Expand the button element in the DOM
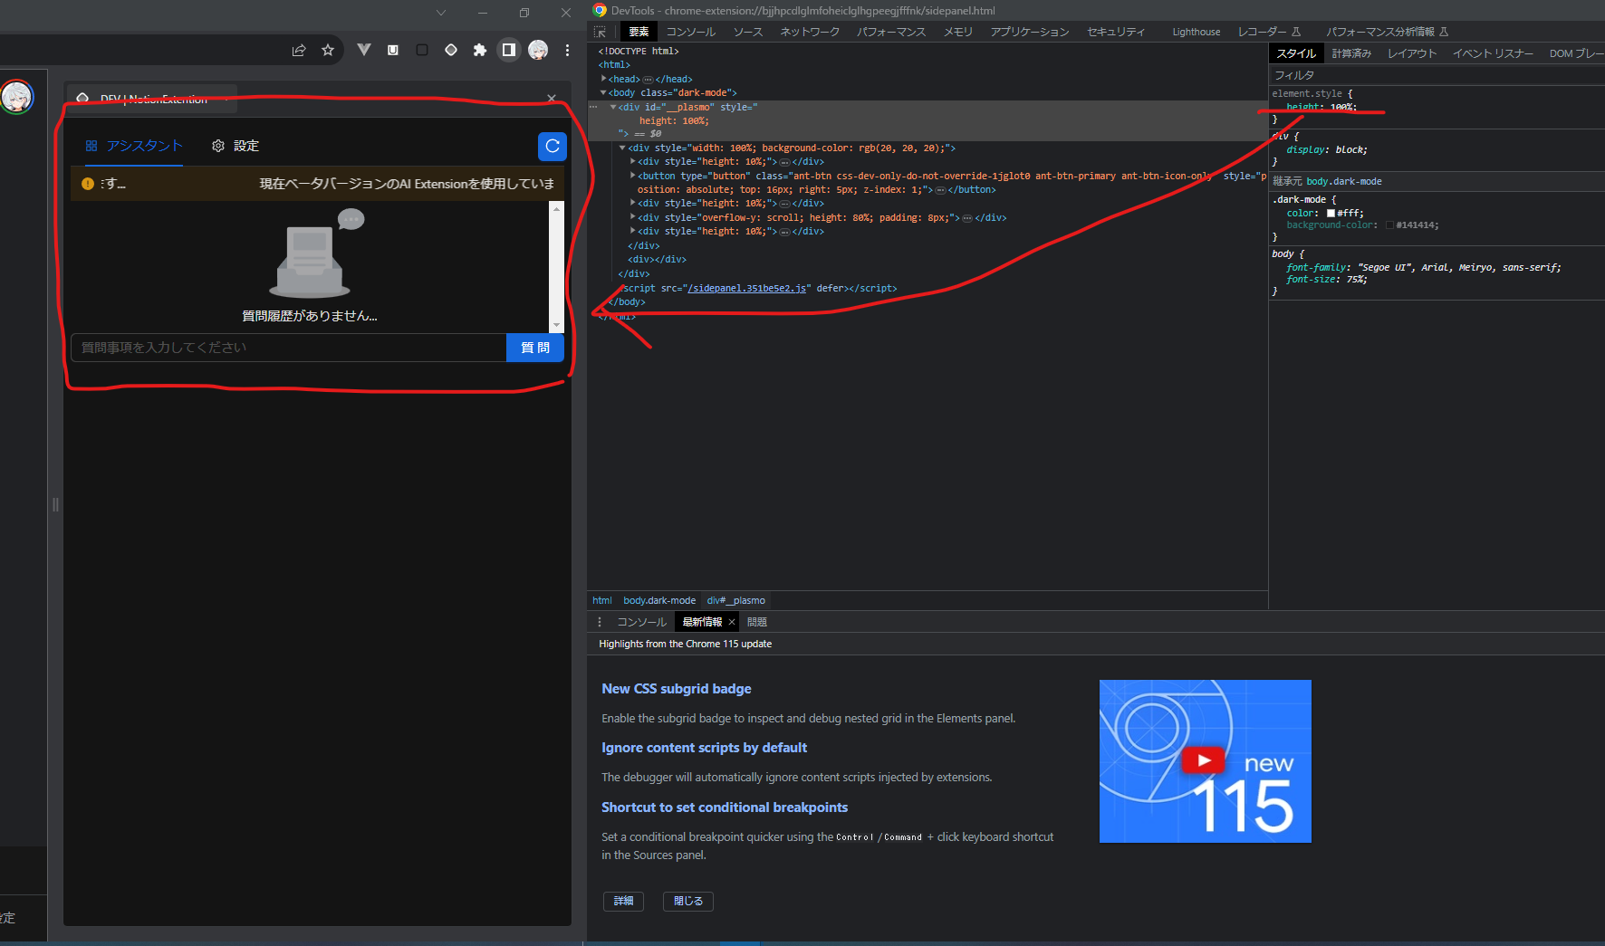The height and width of the screenshot is (946, 1605). (x=632, y=176)
